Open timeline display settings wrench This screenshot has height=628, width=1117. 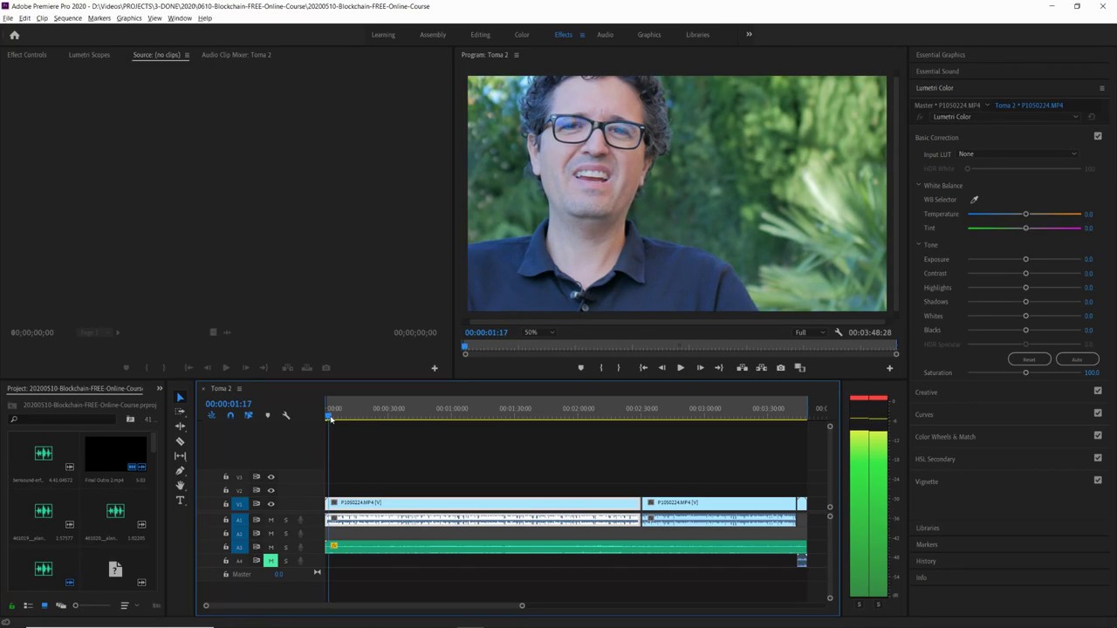[x=285, y=415]
